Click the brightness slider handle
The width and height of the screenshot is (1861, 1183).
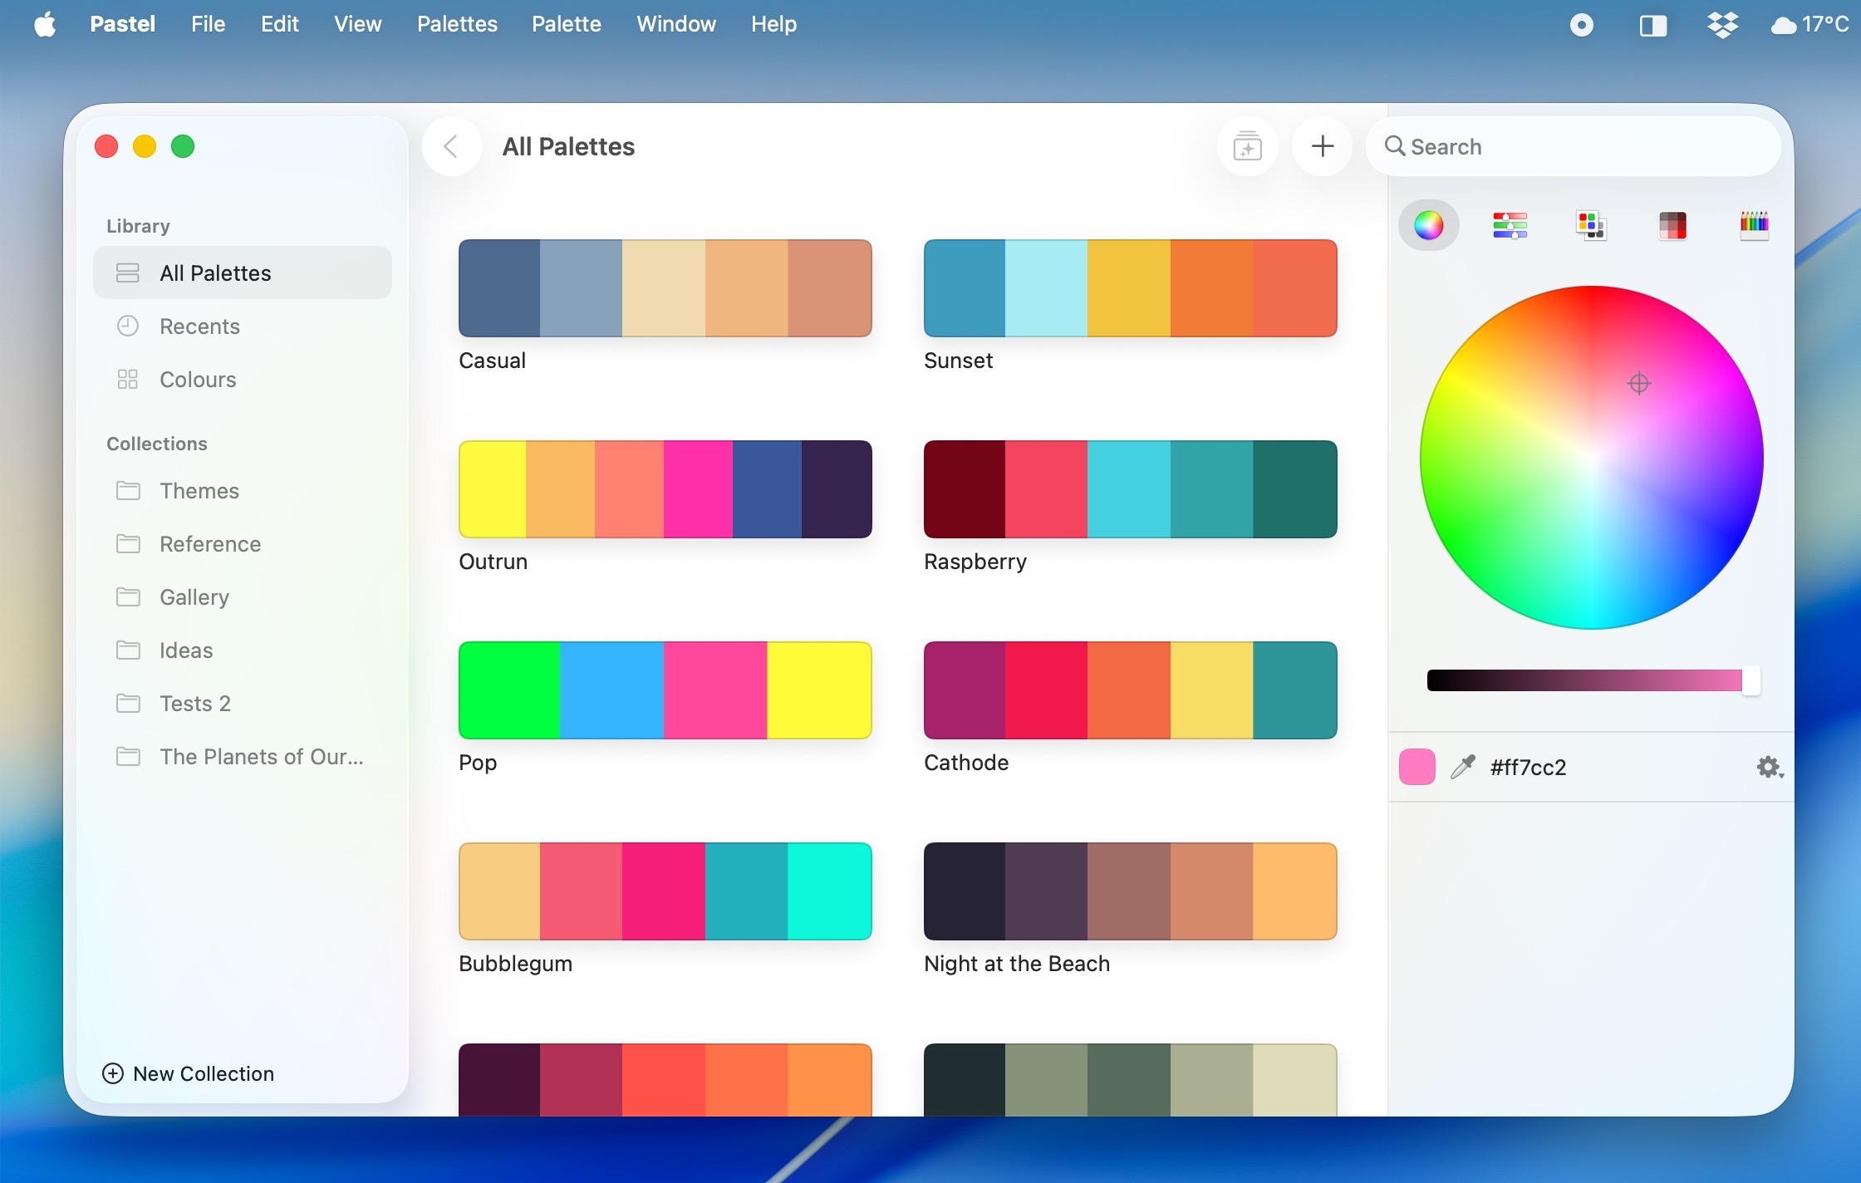(x=1751, y=680)
